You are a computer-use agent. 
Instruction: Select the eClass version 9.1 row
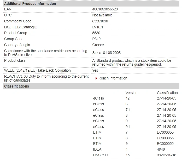pos(134,127)
